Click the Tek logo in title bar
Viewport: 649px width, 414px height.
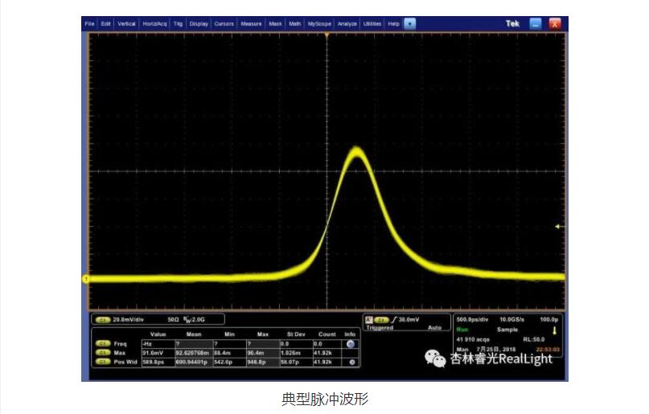512,23
